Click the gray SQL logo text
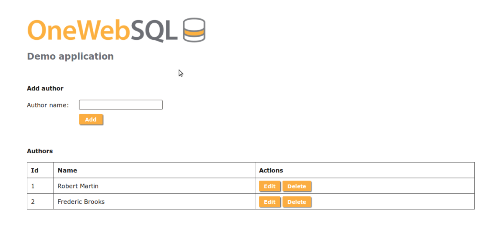 pos(154,30)
